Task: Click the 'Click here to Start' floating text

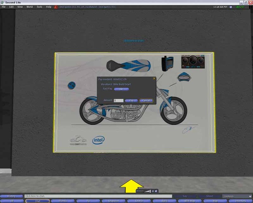Action: click(x=134, y=41)
